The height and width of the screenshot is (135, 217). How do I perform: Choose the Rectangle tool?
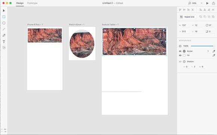[4, 17]
